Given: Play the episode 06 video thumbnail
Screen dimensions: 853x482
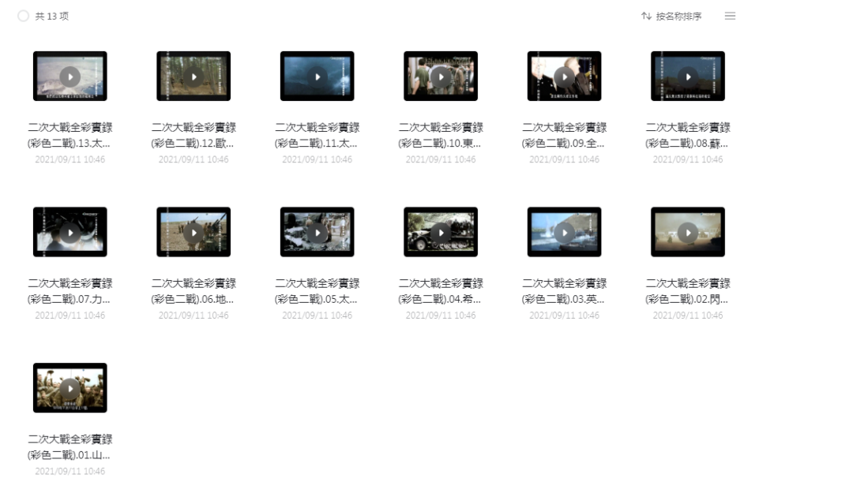Looking at the screenshot, I should pyautogui.click(x=194, y=233).
